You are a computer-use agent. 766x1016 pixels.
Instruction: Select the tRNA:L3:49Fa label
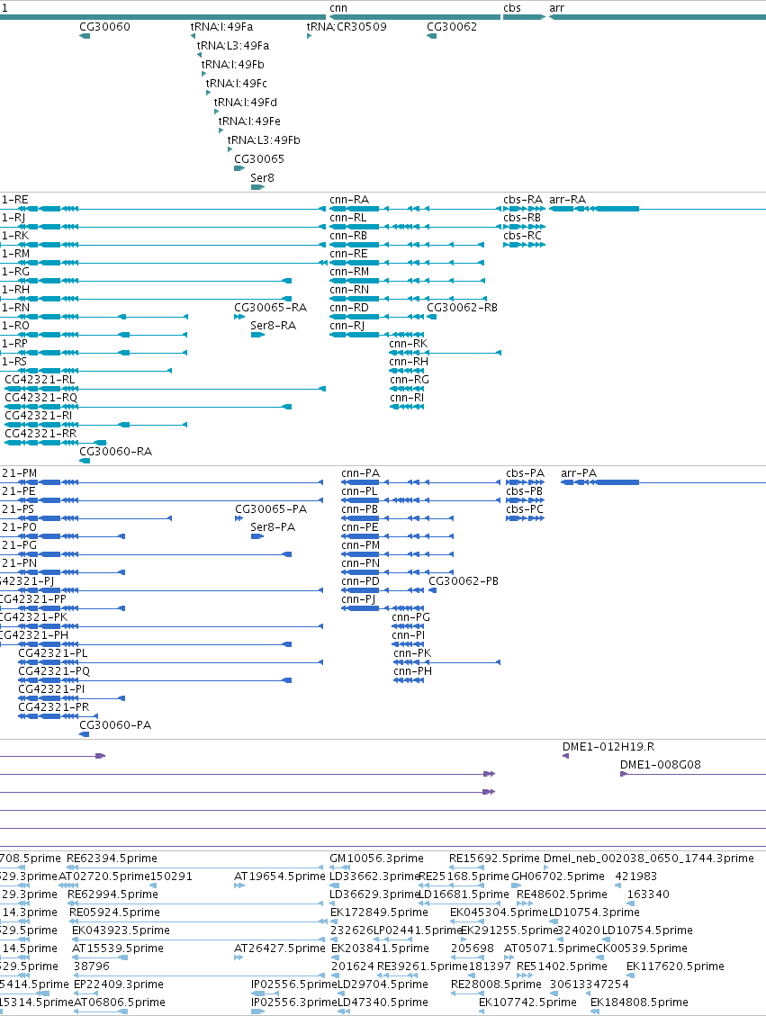(233, 45)
